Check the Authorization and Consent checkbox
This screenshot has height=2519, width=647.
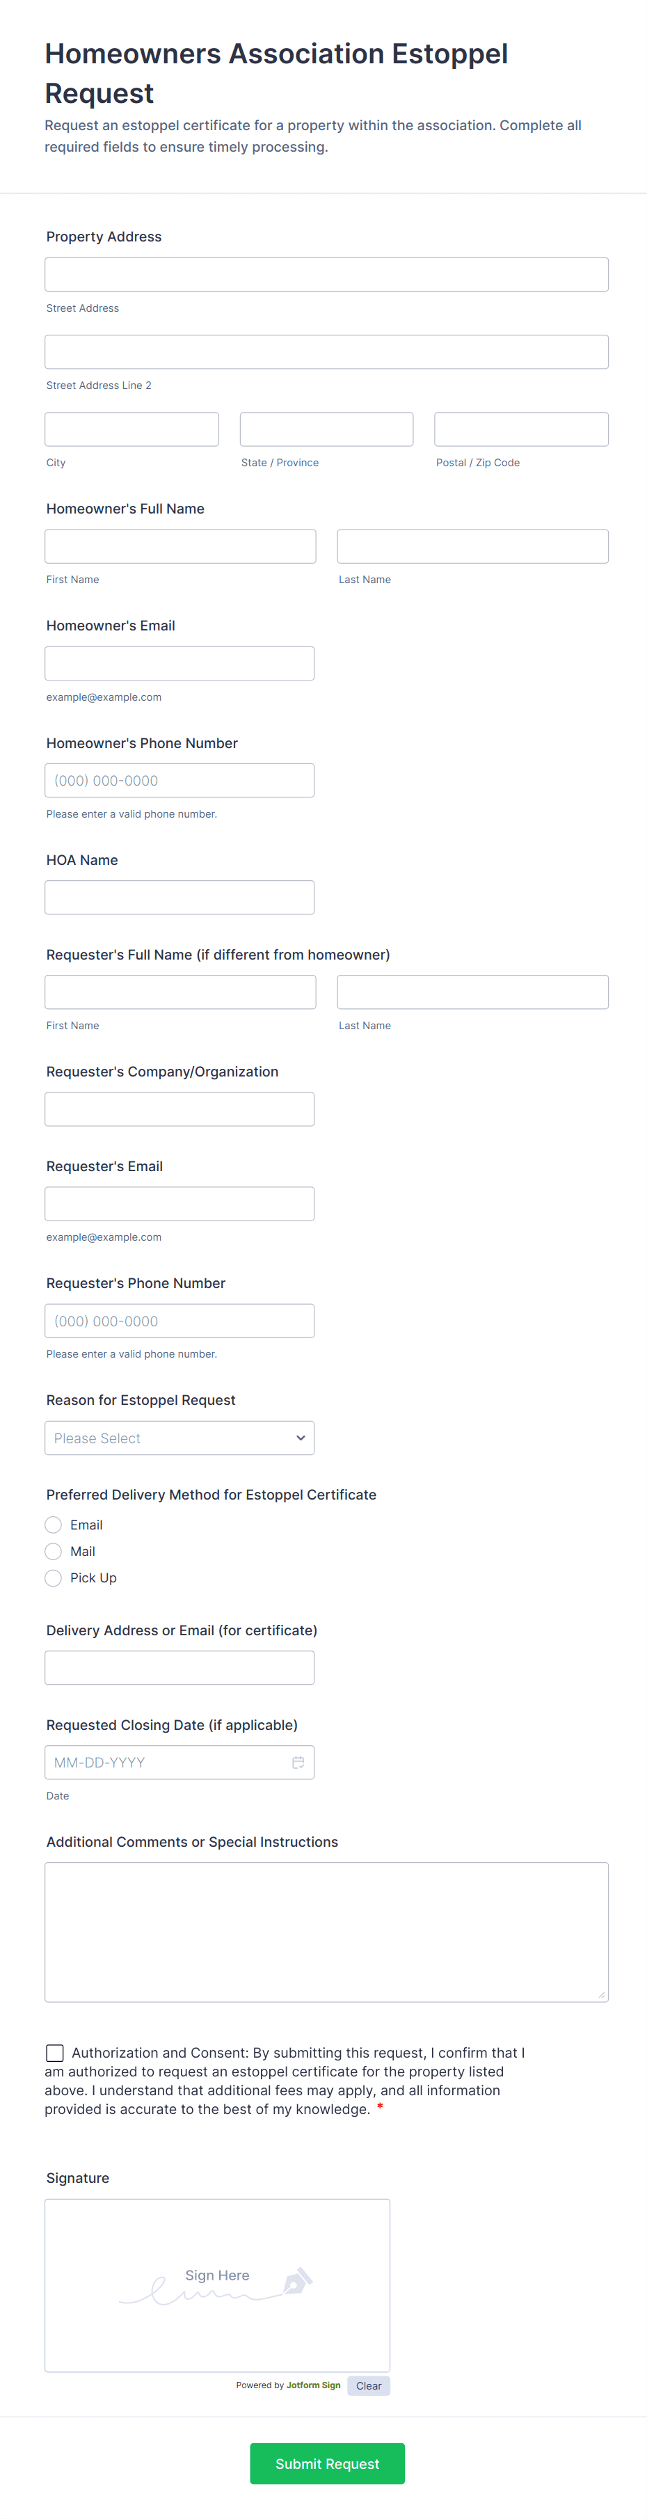(55, 2053)
